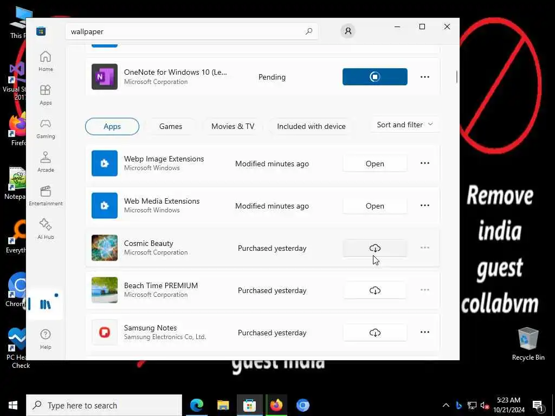Screen dimensions: 555x416
Task: Open more options for Web Media Extensions
Action: click(x=425, y=205)
